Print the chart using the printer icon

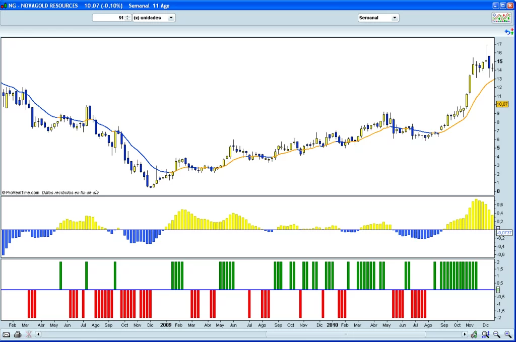[18, 334]
